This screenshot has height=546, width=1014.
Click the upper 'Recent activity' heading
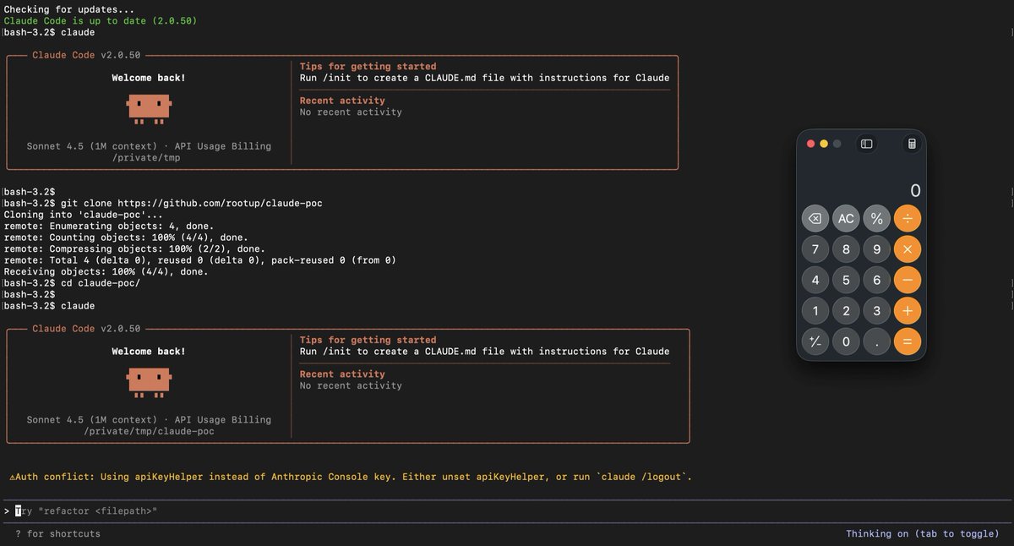[x=342, y=101]
